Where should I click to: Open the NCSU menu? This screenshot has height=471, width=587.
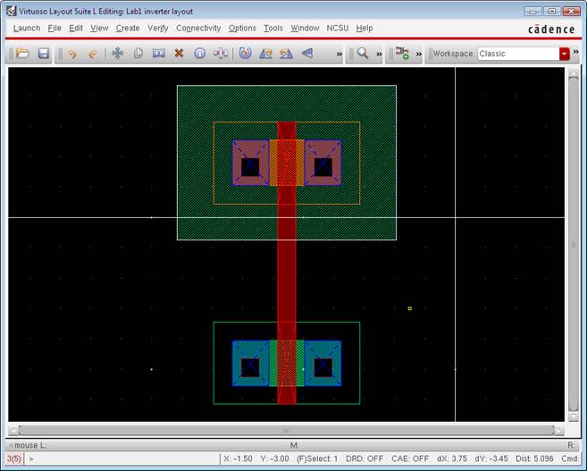tap(338, 28)
